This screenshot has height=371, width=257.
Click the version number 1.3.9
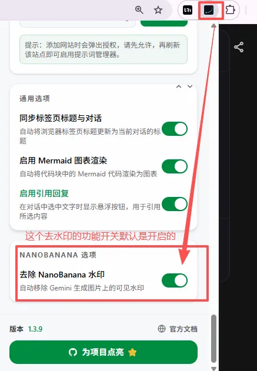point(35,329)
